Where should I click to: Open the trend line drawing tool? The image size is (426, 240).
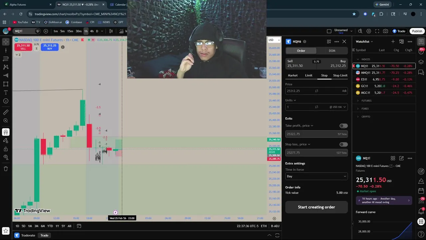6,50
